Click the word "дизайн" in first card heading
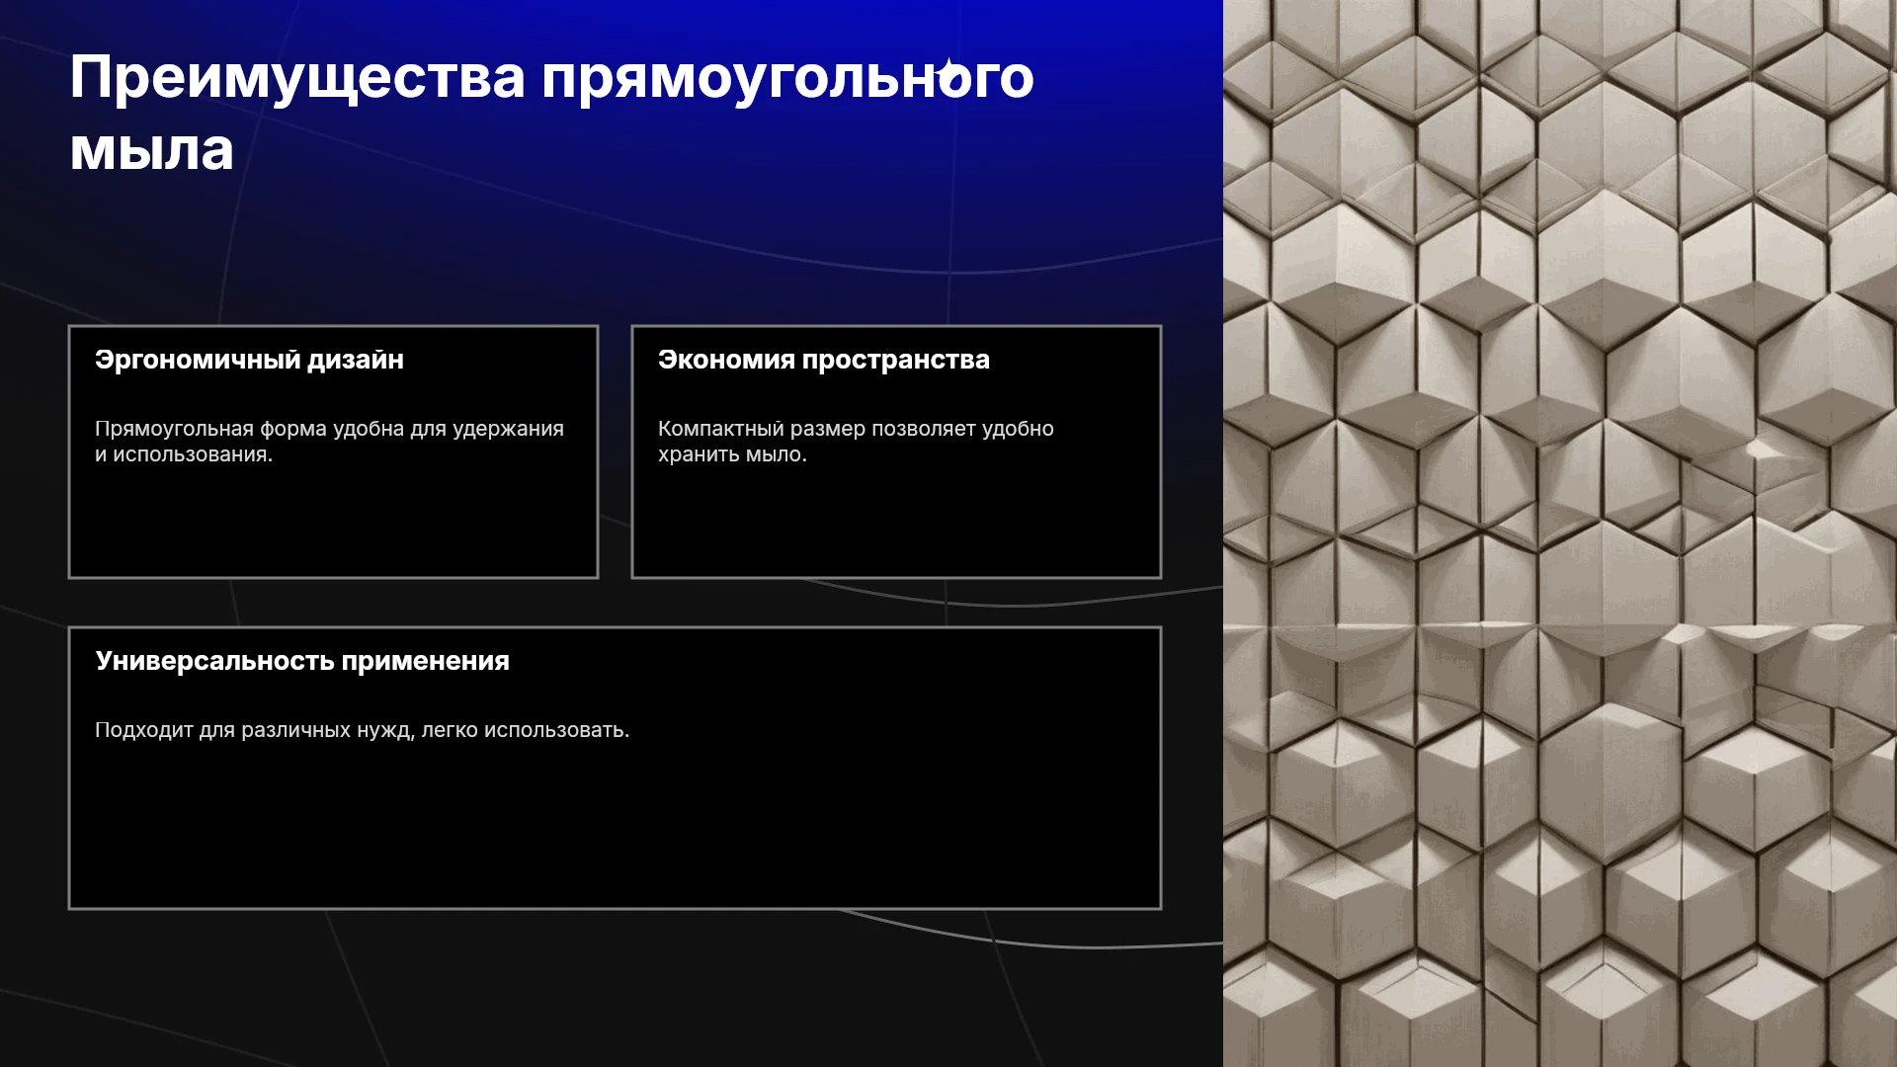The height and width of the screenshot is (1067, 1897). click(356, 361)
